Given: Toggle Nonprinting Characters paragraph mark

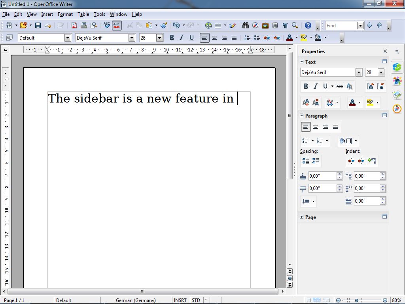Looking at the screenshot, I should click(x=285, y=25).
